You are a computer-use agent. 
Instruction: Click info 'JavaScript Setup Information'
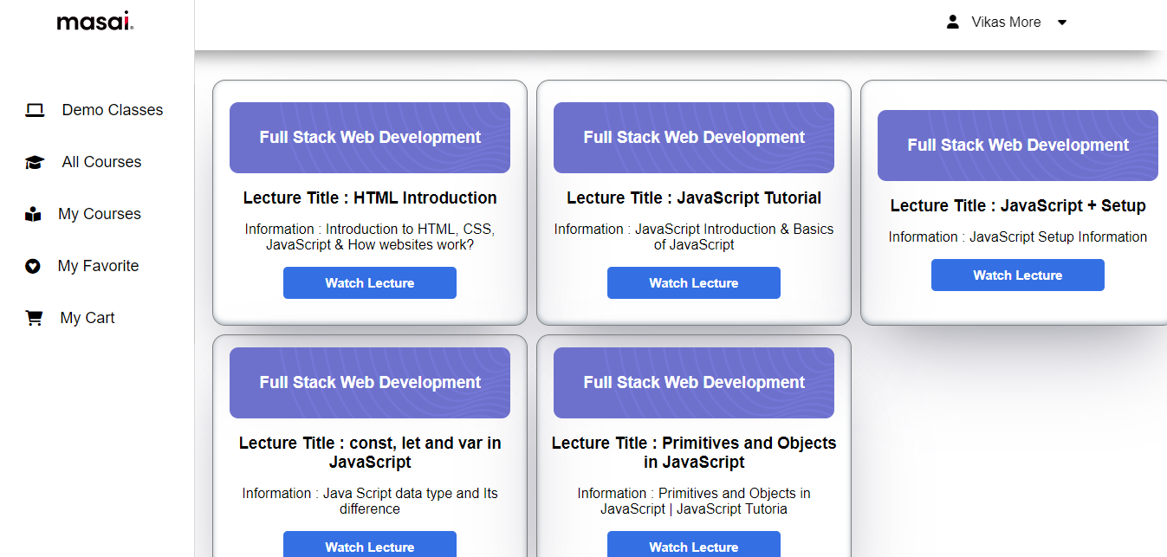pyautogui.click(x=1018, y=236)
